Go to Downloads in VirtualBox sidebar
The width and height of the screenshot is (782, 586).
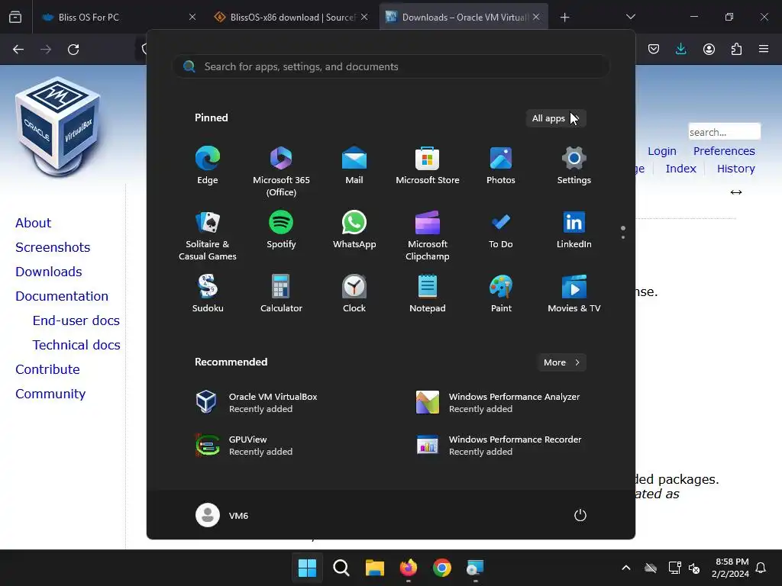(48, 272)
